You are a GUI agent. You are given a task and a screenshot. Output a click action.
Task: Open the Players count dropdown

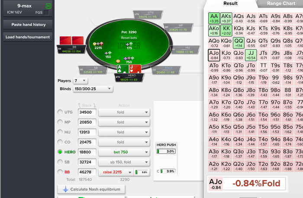click(x=80, y=81)
